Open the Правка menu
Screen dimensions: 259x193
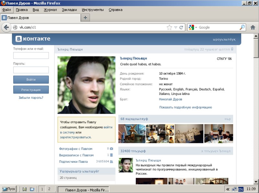pos(22,10)
